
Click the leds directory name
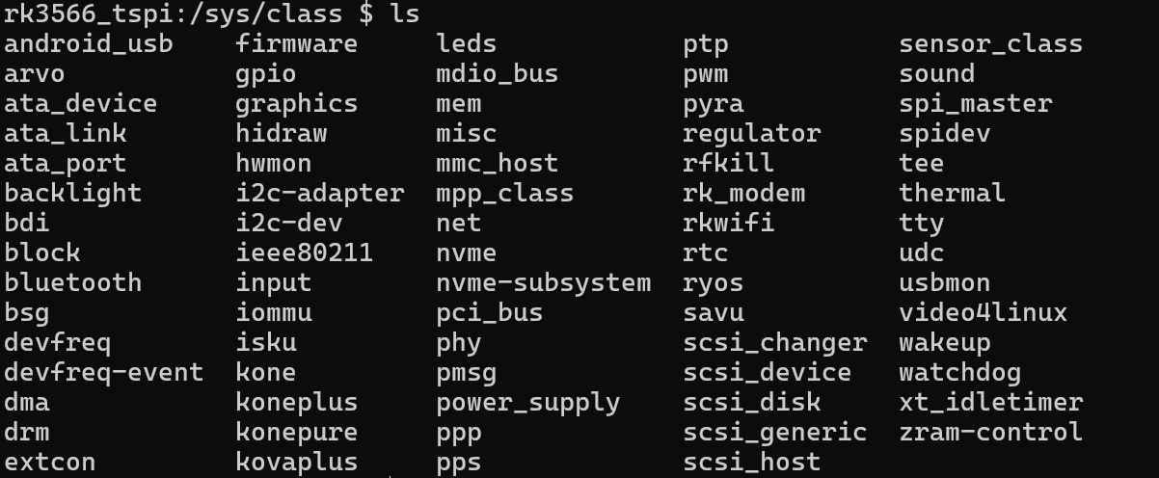coord(467,44)
